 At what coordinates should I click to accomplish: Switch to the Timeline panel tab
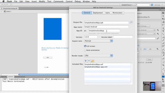tap(4, 77)
